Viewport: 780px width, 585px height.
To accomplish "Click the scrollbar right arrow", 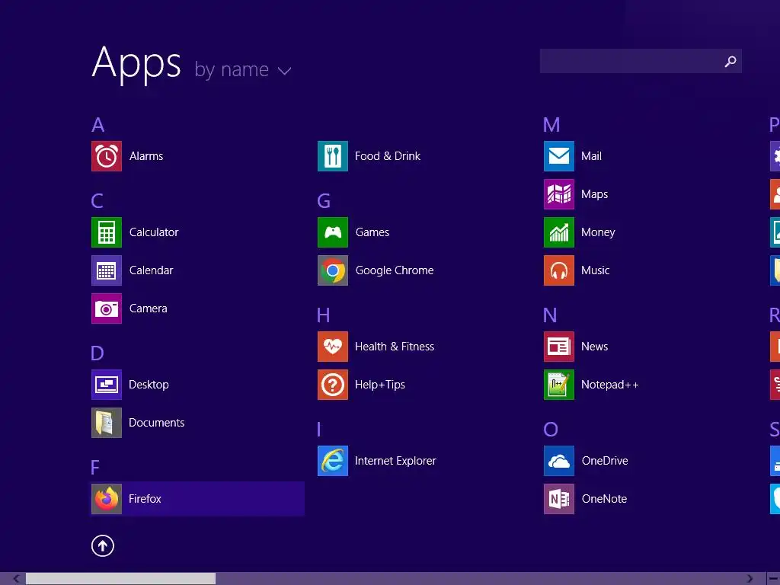I will coord(750,579).
